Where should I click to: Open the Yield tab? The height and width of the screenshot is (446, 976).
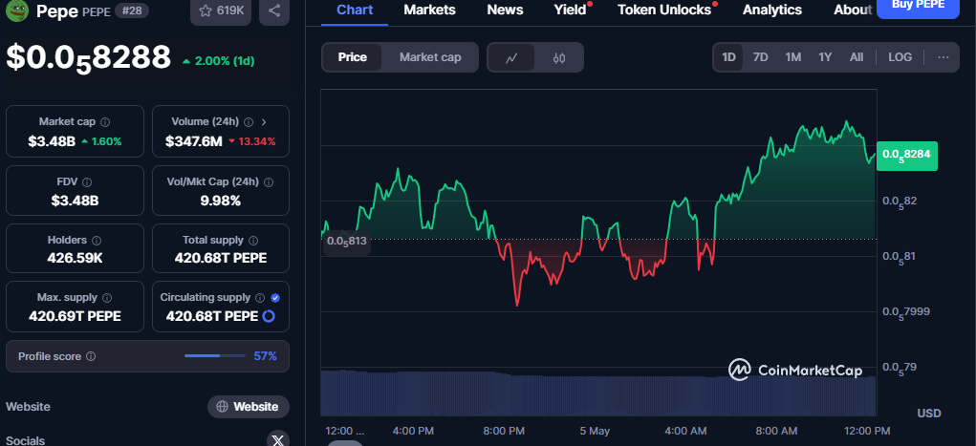tap(570, 10)
